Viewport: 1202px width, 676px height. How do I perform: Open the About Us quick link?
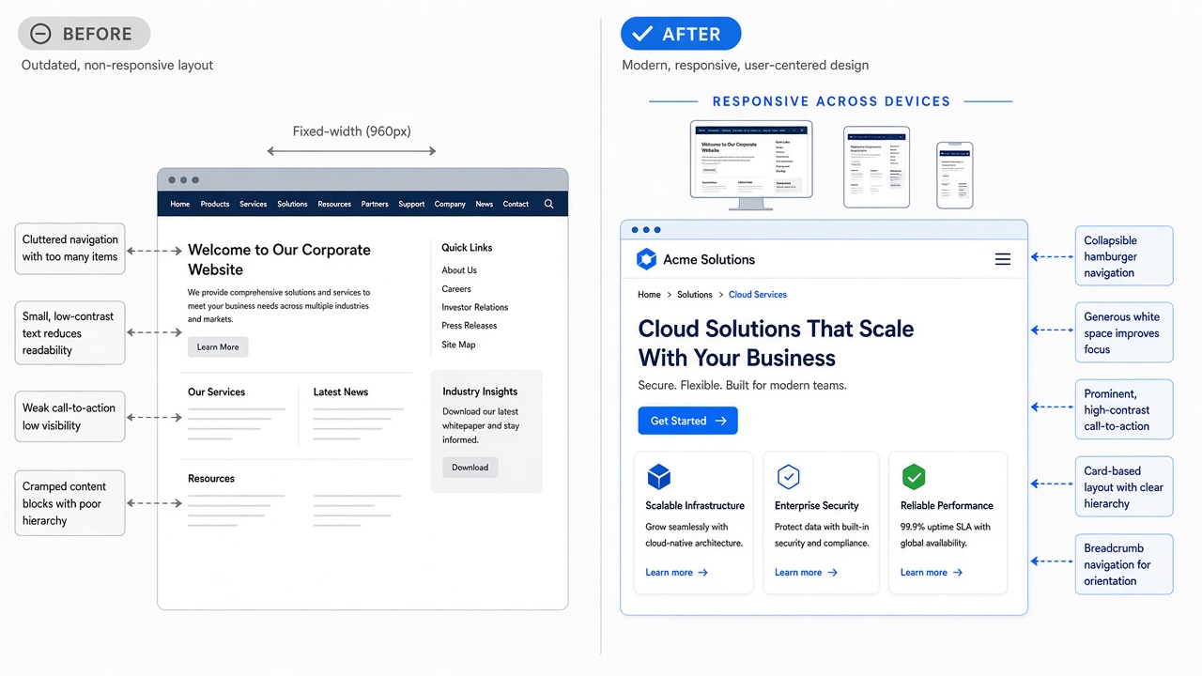point(459,270)
